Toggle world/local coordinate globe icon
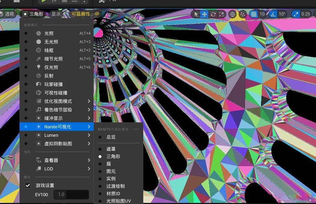The width and height of the screenshot is (316, 204). 232,14
